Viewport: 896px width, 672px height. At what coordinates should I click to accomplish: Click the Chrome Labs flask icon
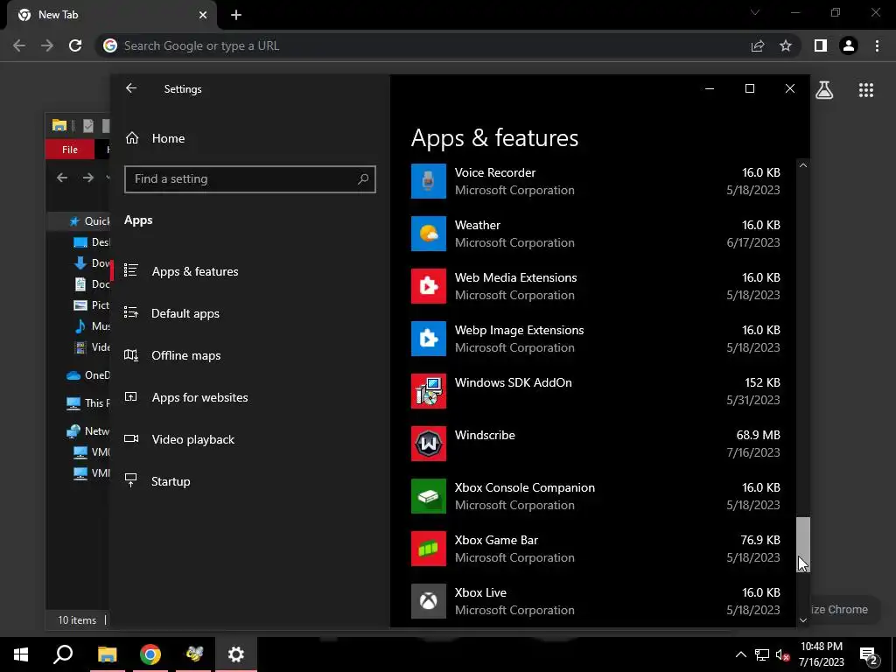click(x=824, y=90)
